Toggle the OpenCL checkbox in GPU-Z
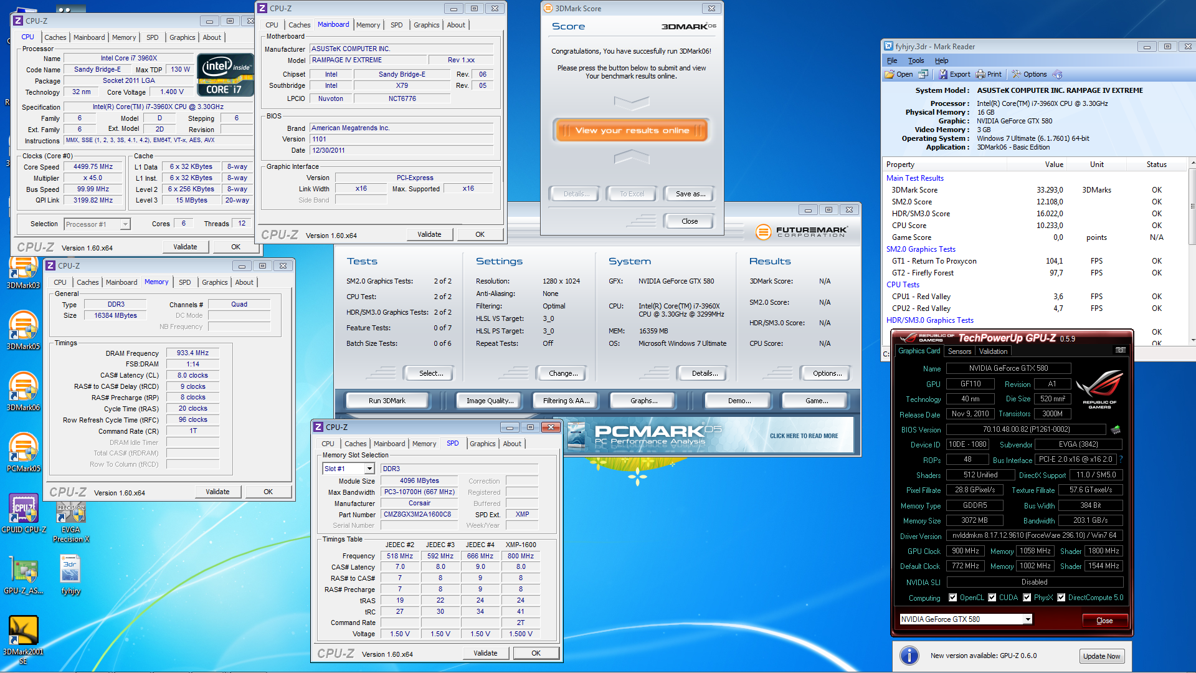1196x673 pixels. (x=953, y=598)
